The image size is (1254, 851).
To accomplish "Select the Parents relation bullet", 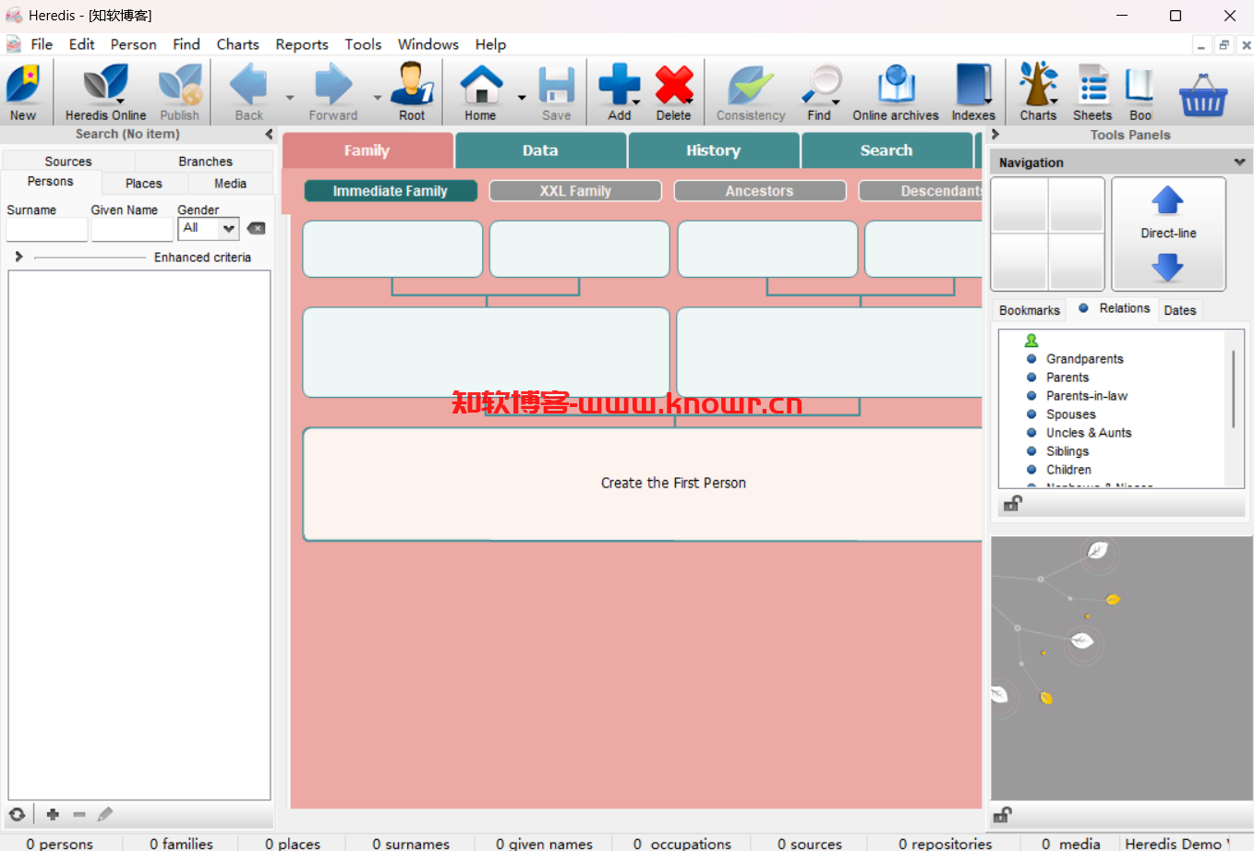I will click(x=1031, y=377).
